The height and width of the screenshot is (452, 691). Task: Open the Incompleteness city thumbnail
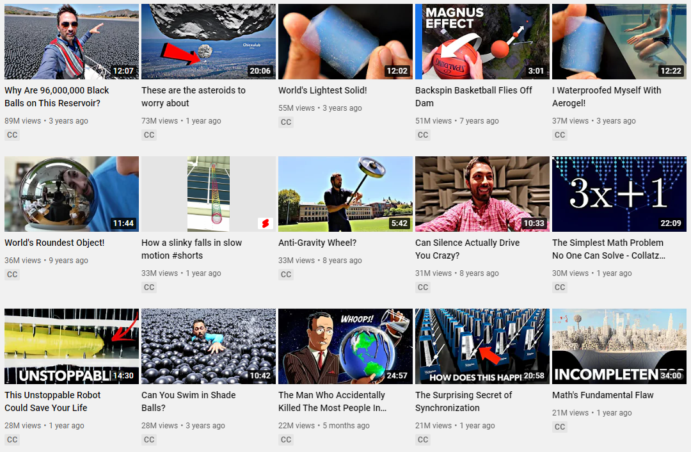(619, 346)
